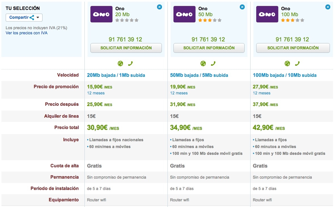This screenshot has height=207, width=335.
Task: Click Solicitar Información for the 100 Mb plan
Action: [293, 48]
